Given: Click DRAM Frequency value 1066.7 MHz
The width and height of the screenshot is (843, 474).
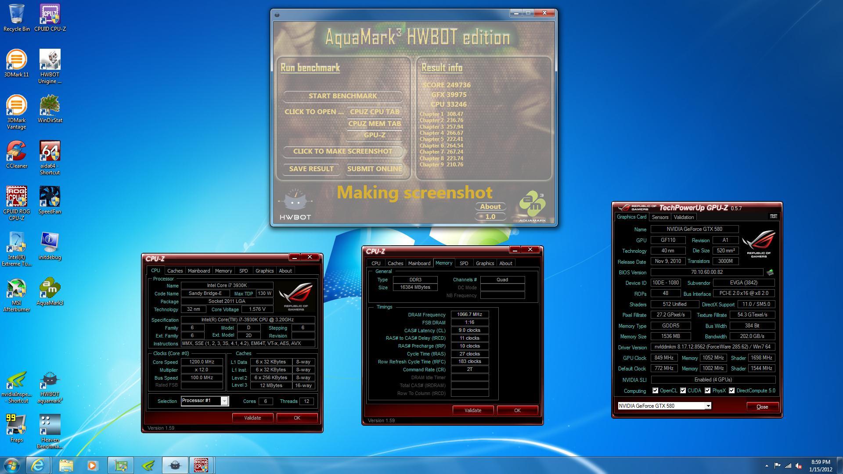Looking at the screenshot, I should pos(469,315).
